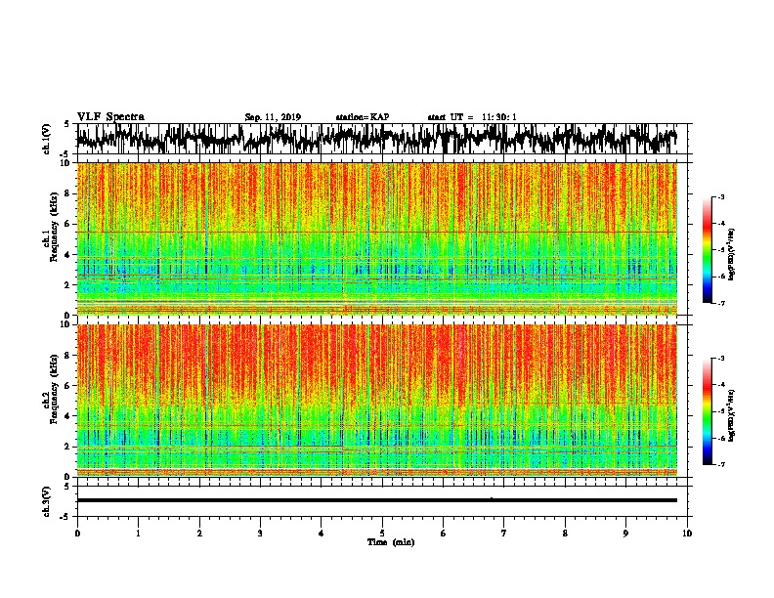Click inside the ch.1 spectrogram panel
This screenshot has width=774, height=598.
click(x=377, y=238)
